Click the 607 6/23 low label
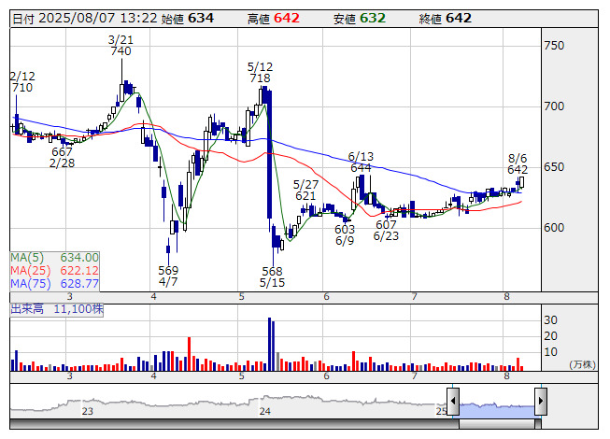 tap(386, 230)
